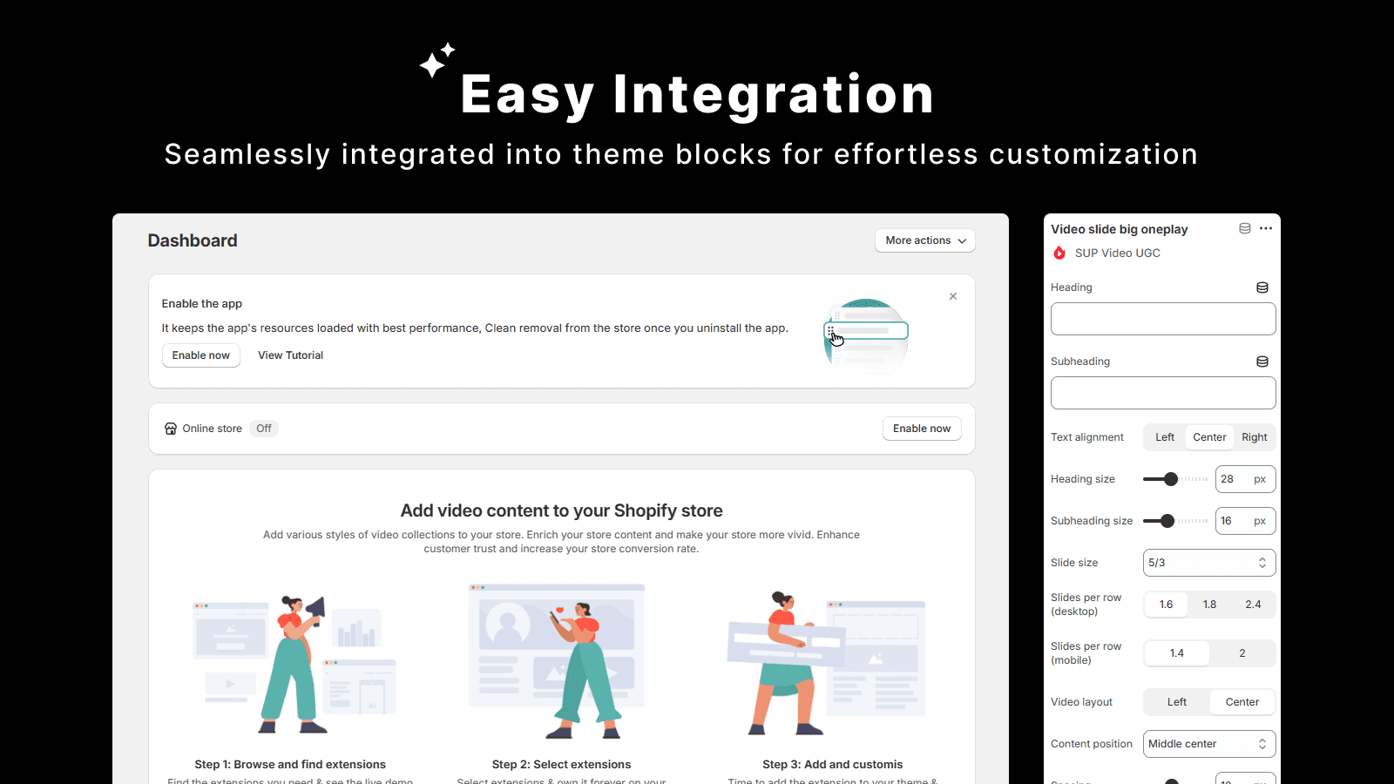
Task: Set text alignment to Right
Action: click(1254, 437)
